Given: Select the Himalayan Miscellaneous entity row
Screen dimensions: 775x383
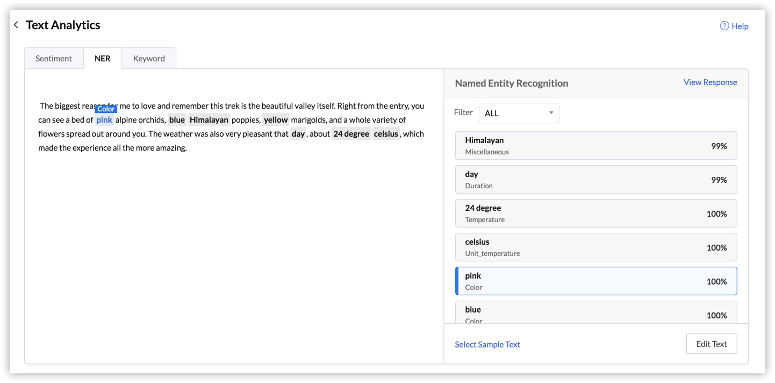Looking at the screenshot, I should pyautogui.click(x=596, y=146).
